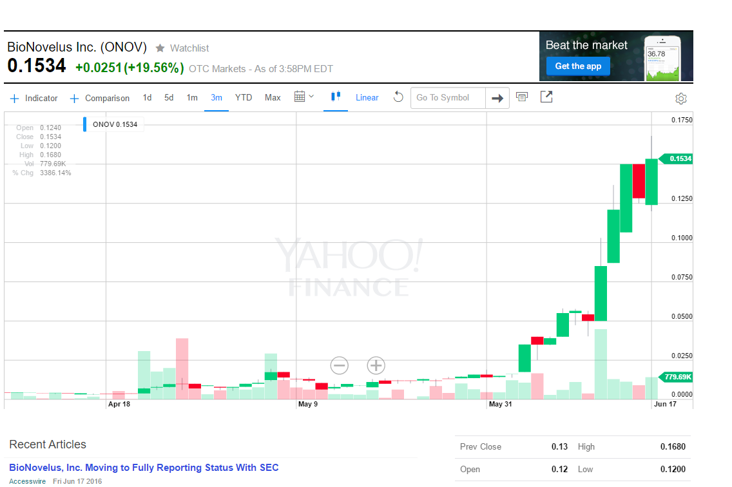Toggle the Linear scale option
Viewport: 732px width, 487px height.
point(367,97)
